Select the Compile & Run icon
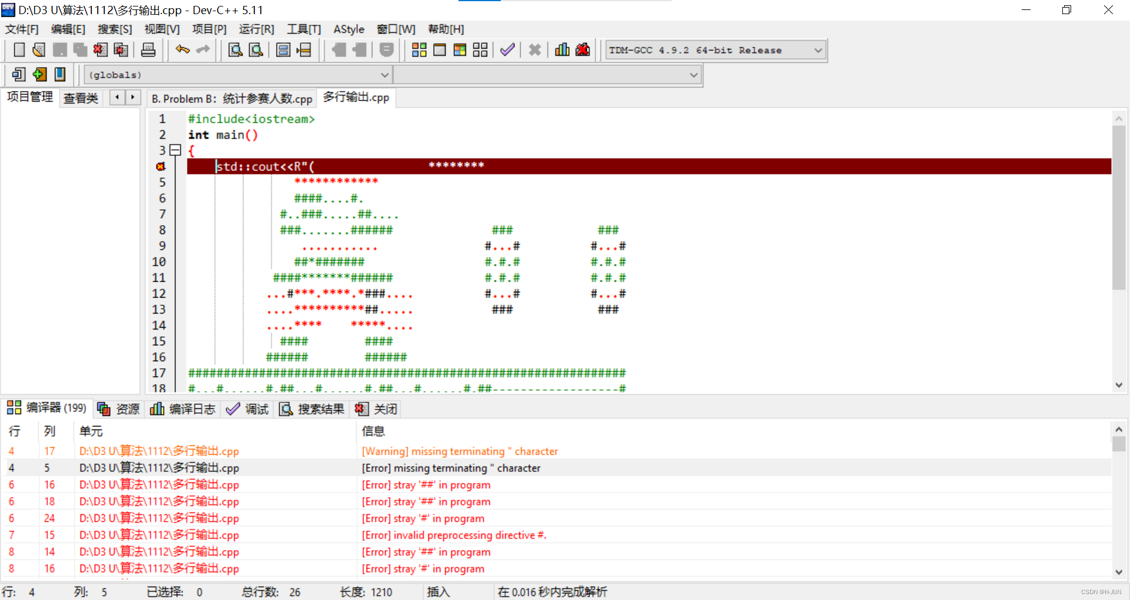 (x=460, y=50)
